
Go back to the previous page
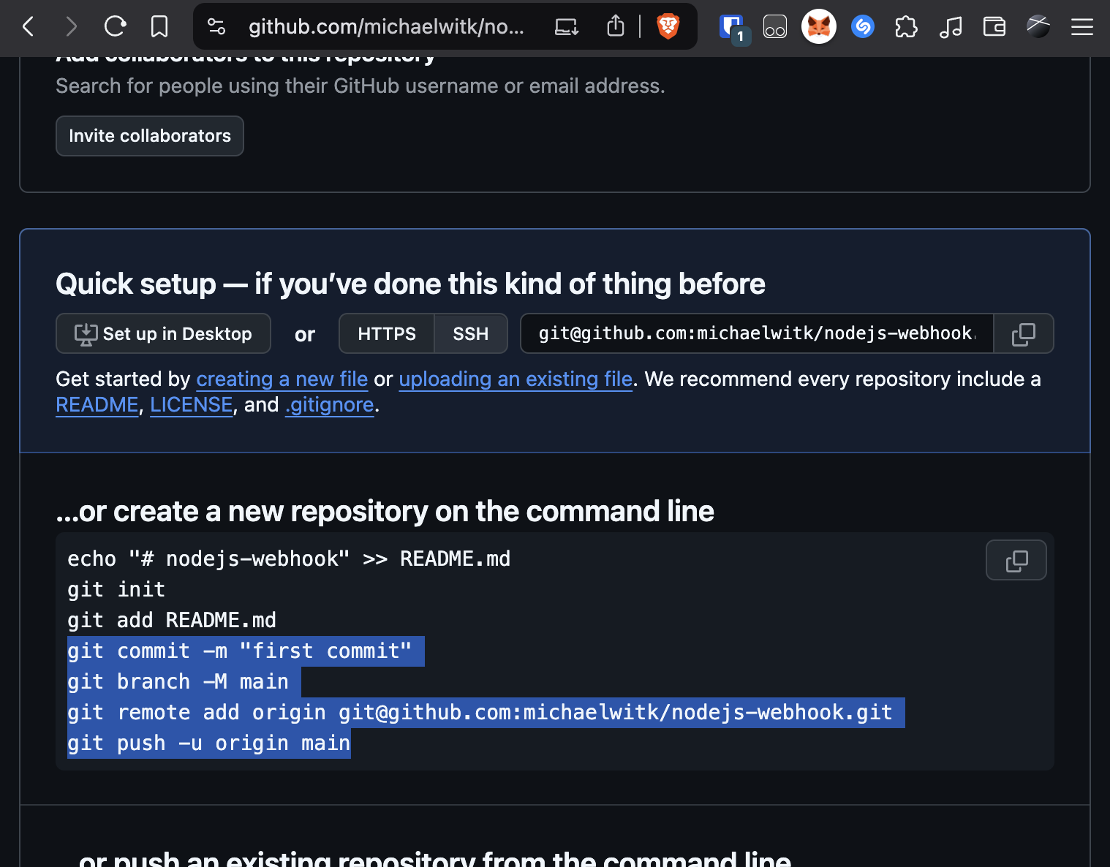pyautogui.click(x=28, y=27)
